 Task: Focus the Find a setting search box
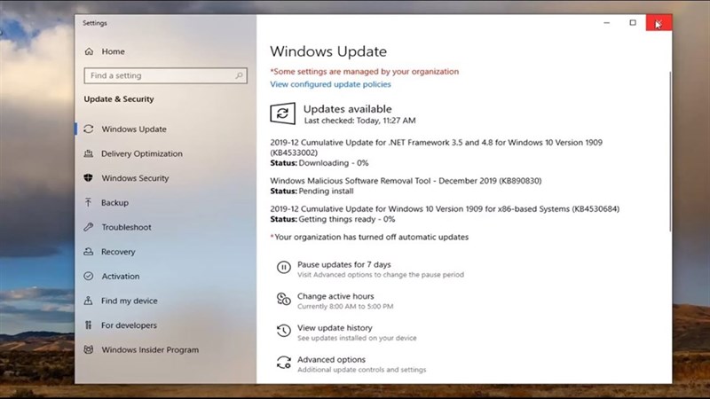tap(165, 75)
